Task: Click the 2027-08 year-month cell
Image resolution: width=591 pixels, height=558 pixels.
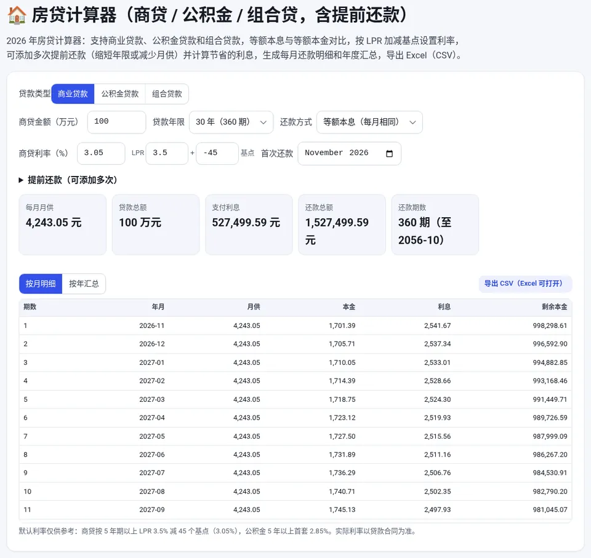Action: [x=152, y=492]
